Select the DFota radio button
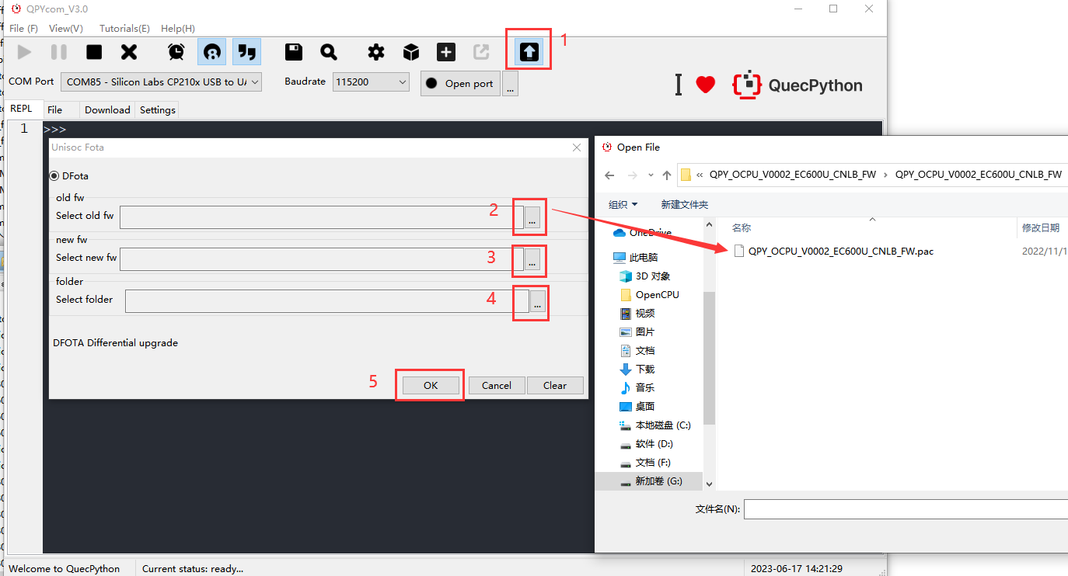 click(x=54, y=176)
